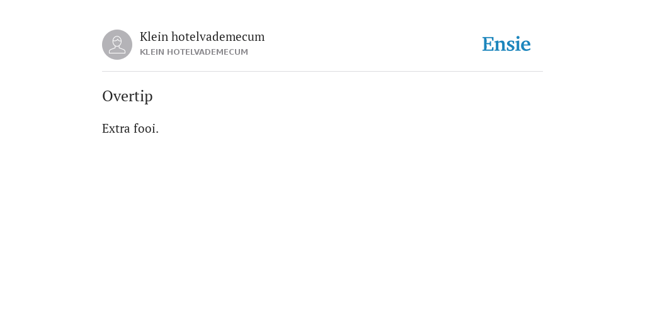Image resolution: width=645 pixels, height=322 pixels.
Task: Click the letter 'O' of the Overtip heading
Action: pyautogui.click(x=108, y=96)
